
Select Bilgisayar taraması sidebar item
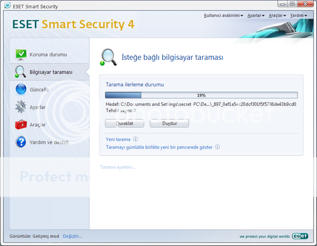pyautogui.click(x=50, y=72)
